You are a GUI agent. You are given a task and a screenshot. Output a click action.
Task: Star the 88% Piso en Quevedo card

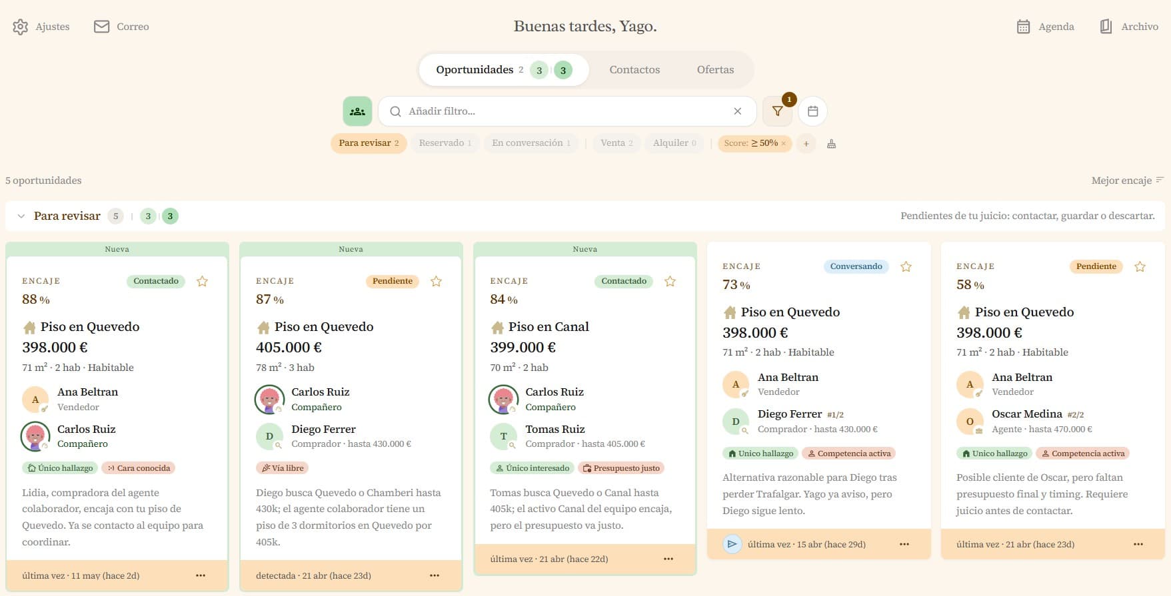202,281
